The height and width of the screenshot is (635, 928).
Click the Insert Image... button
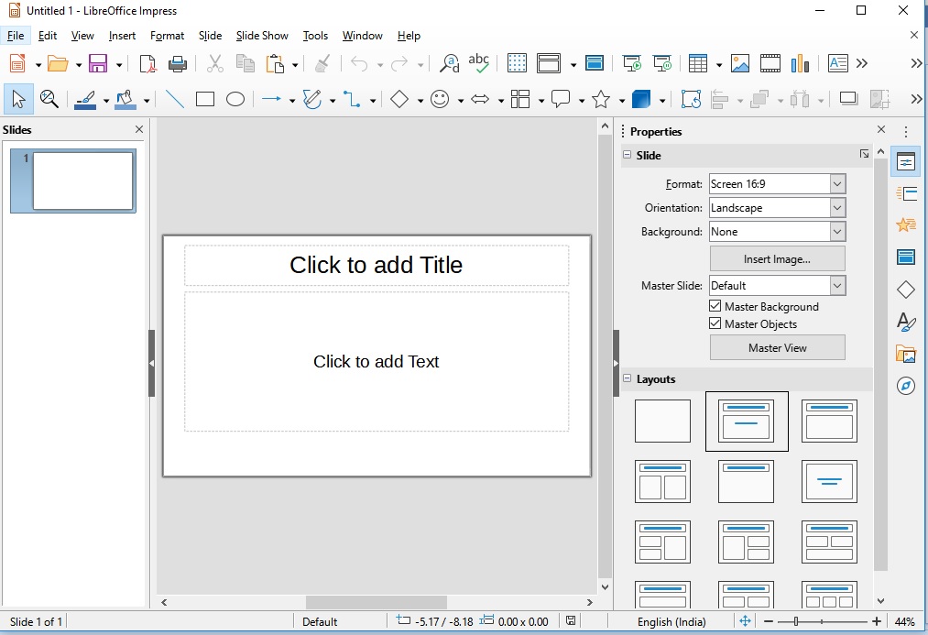click(777, 259)
